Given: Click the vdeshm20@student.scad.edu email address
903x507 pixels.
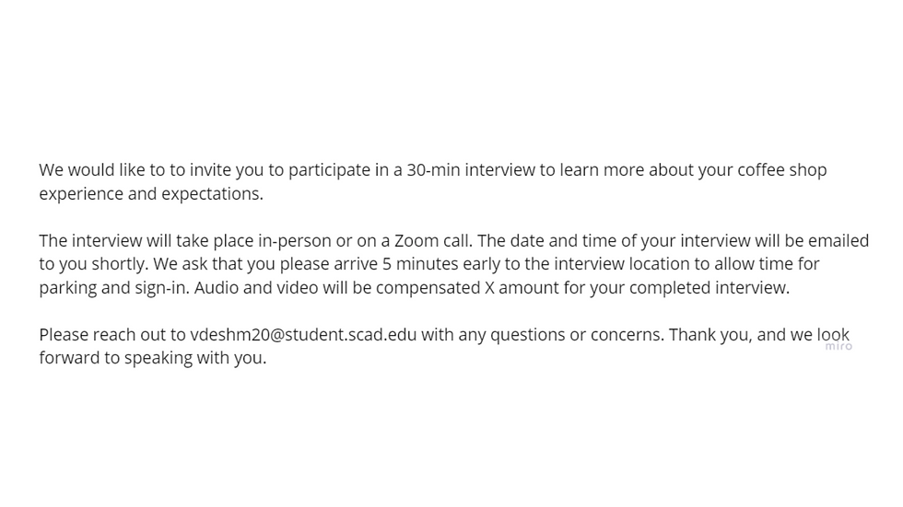Looking at the screenshot, I should click(x=303, y=335).
